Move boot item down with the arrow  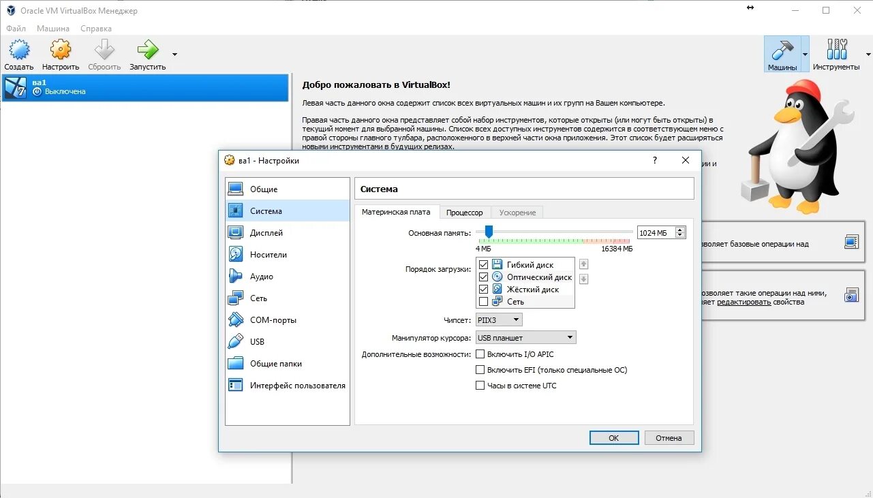pos(583,279)
